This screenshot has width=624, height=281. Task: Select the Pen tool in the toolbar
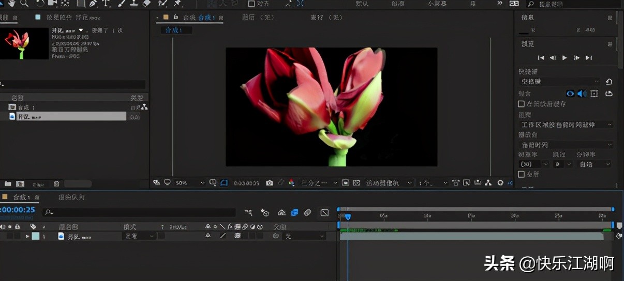point(93,3)
